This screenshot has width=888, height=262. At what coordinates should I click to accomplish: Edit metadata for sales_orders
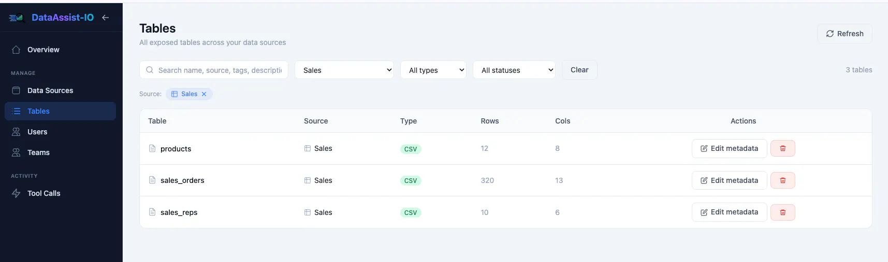click(729, 180)
